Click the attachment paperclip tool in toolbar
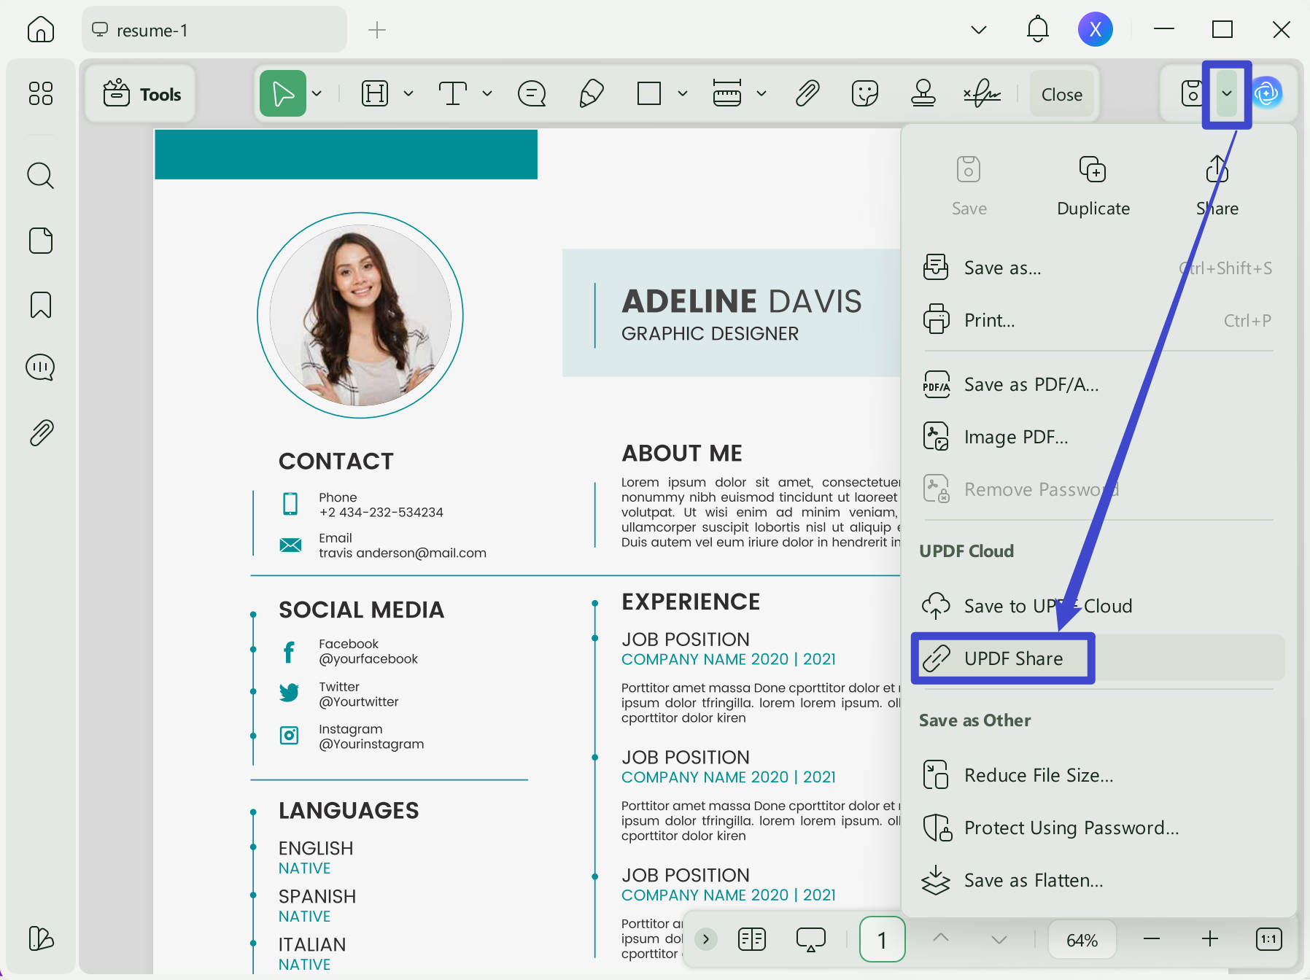Viewport: 1310px width, 980px height. 807,93
